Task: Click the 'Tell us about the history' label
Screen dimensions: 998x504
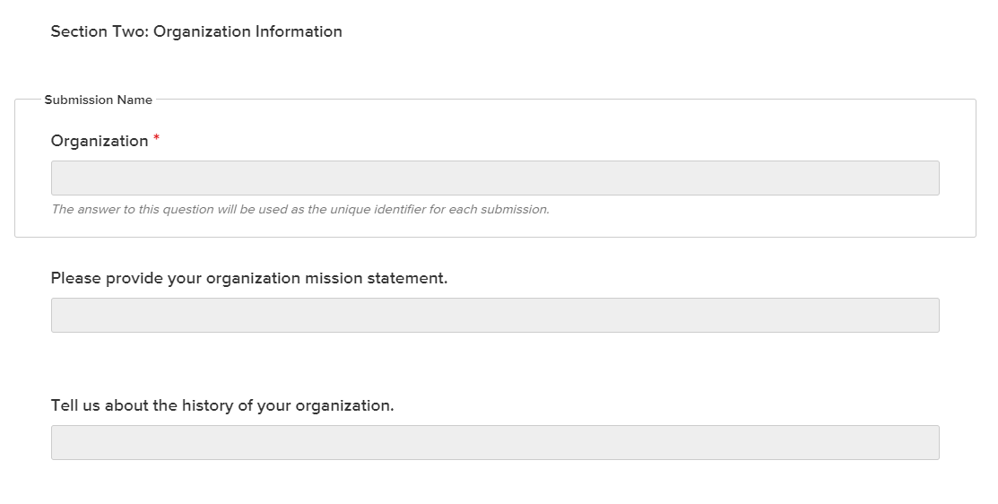Action: 222,405
